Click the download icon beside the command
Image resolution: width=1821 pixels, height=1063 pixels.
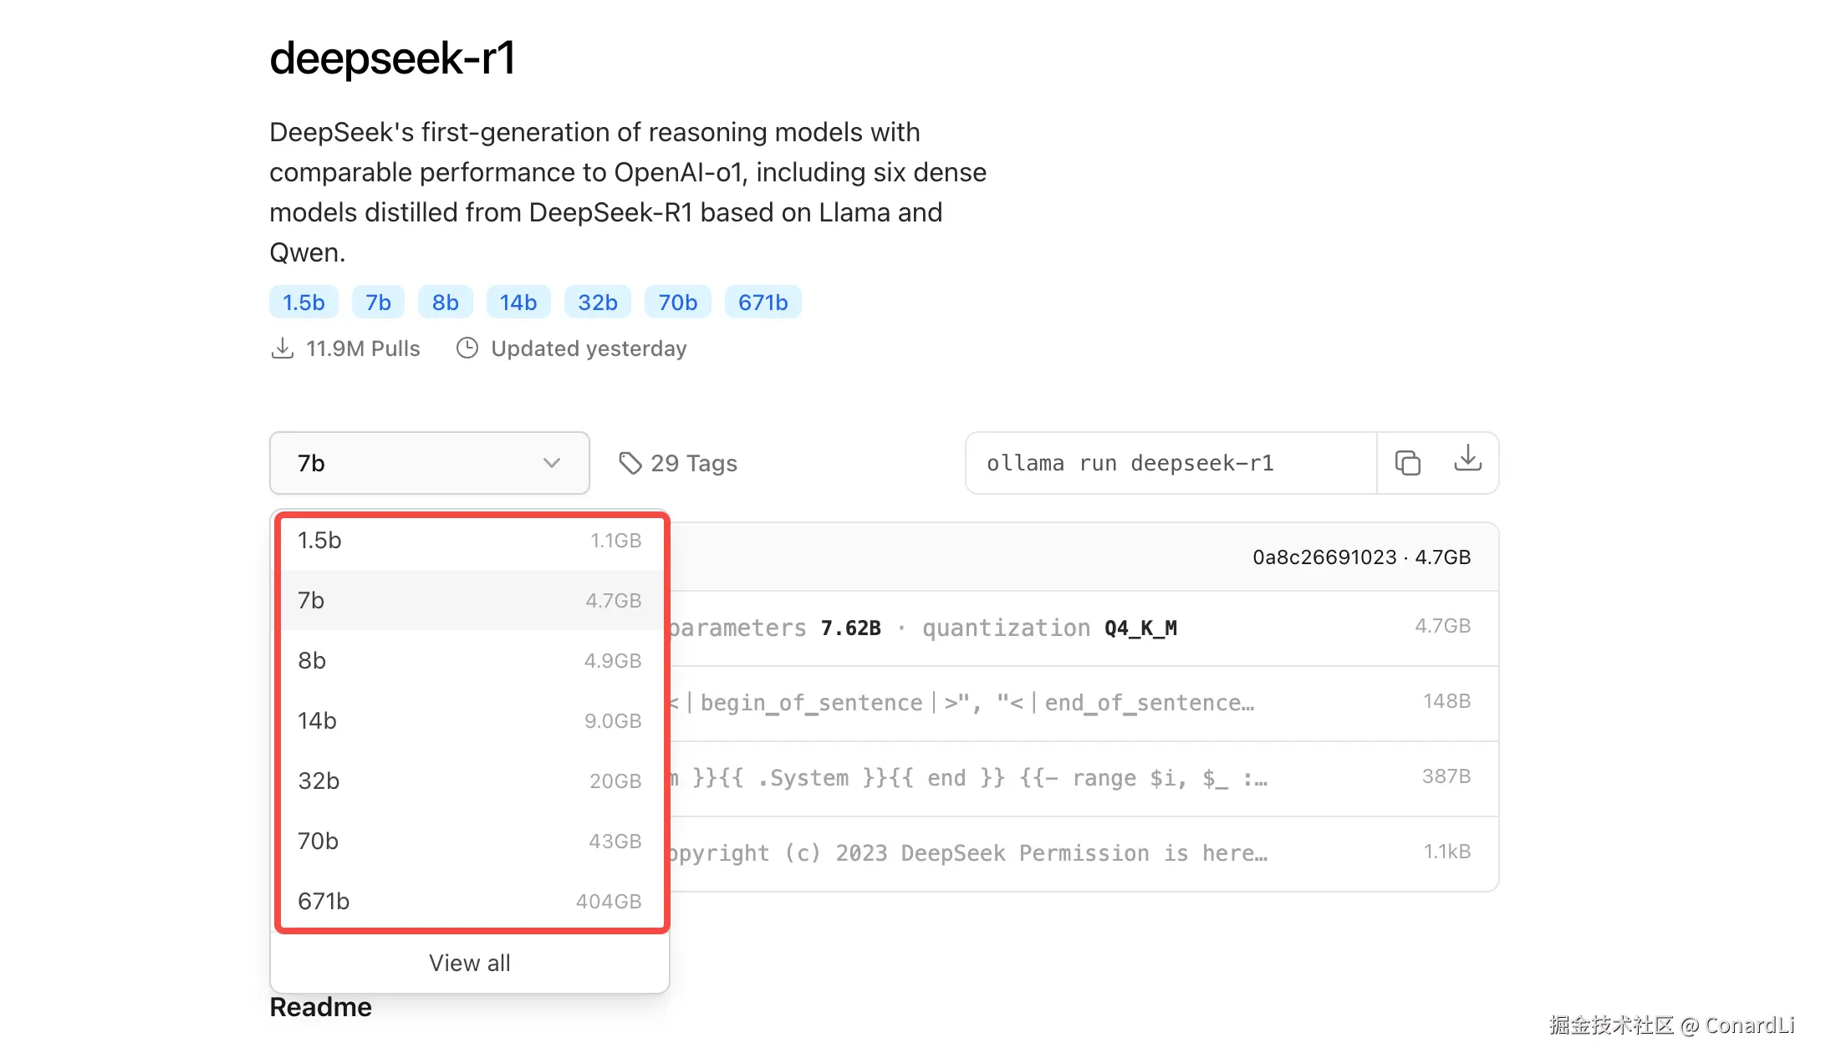pos(1467,460)
